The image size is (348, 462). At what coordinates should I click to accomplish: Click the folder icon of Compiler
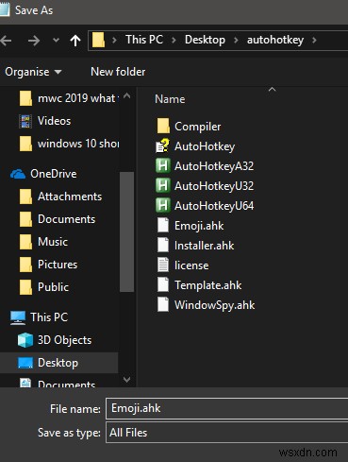pos(163,126)
